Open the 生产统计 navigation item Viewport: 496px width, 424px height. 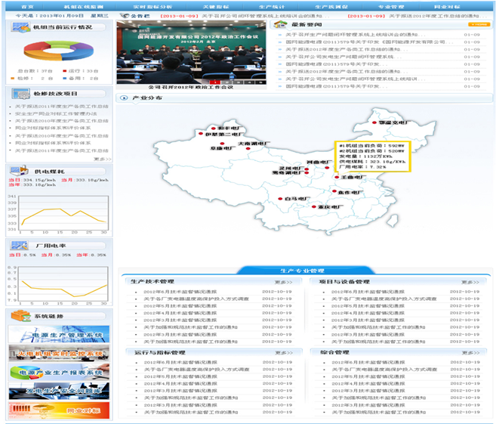click(272, 7)
